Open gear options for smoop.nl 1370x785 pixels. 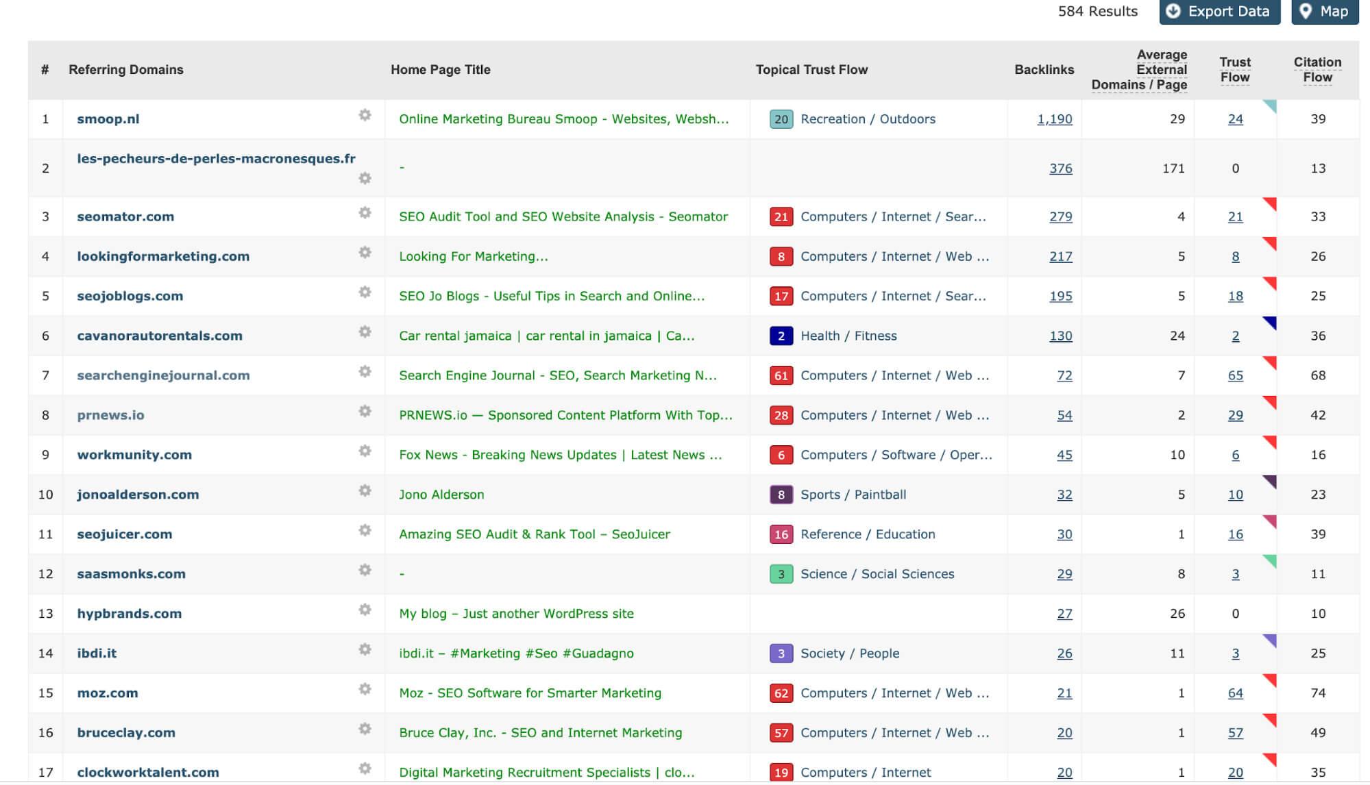point(365,115)
